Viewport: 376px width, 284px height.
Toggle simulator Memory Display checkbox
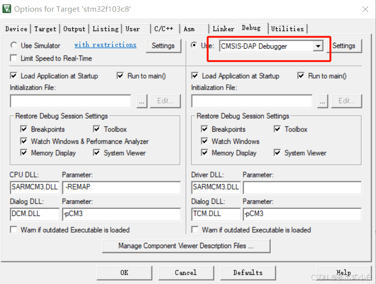pyautogui.click(x=24, y=153)
